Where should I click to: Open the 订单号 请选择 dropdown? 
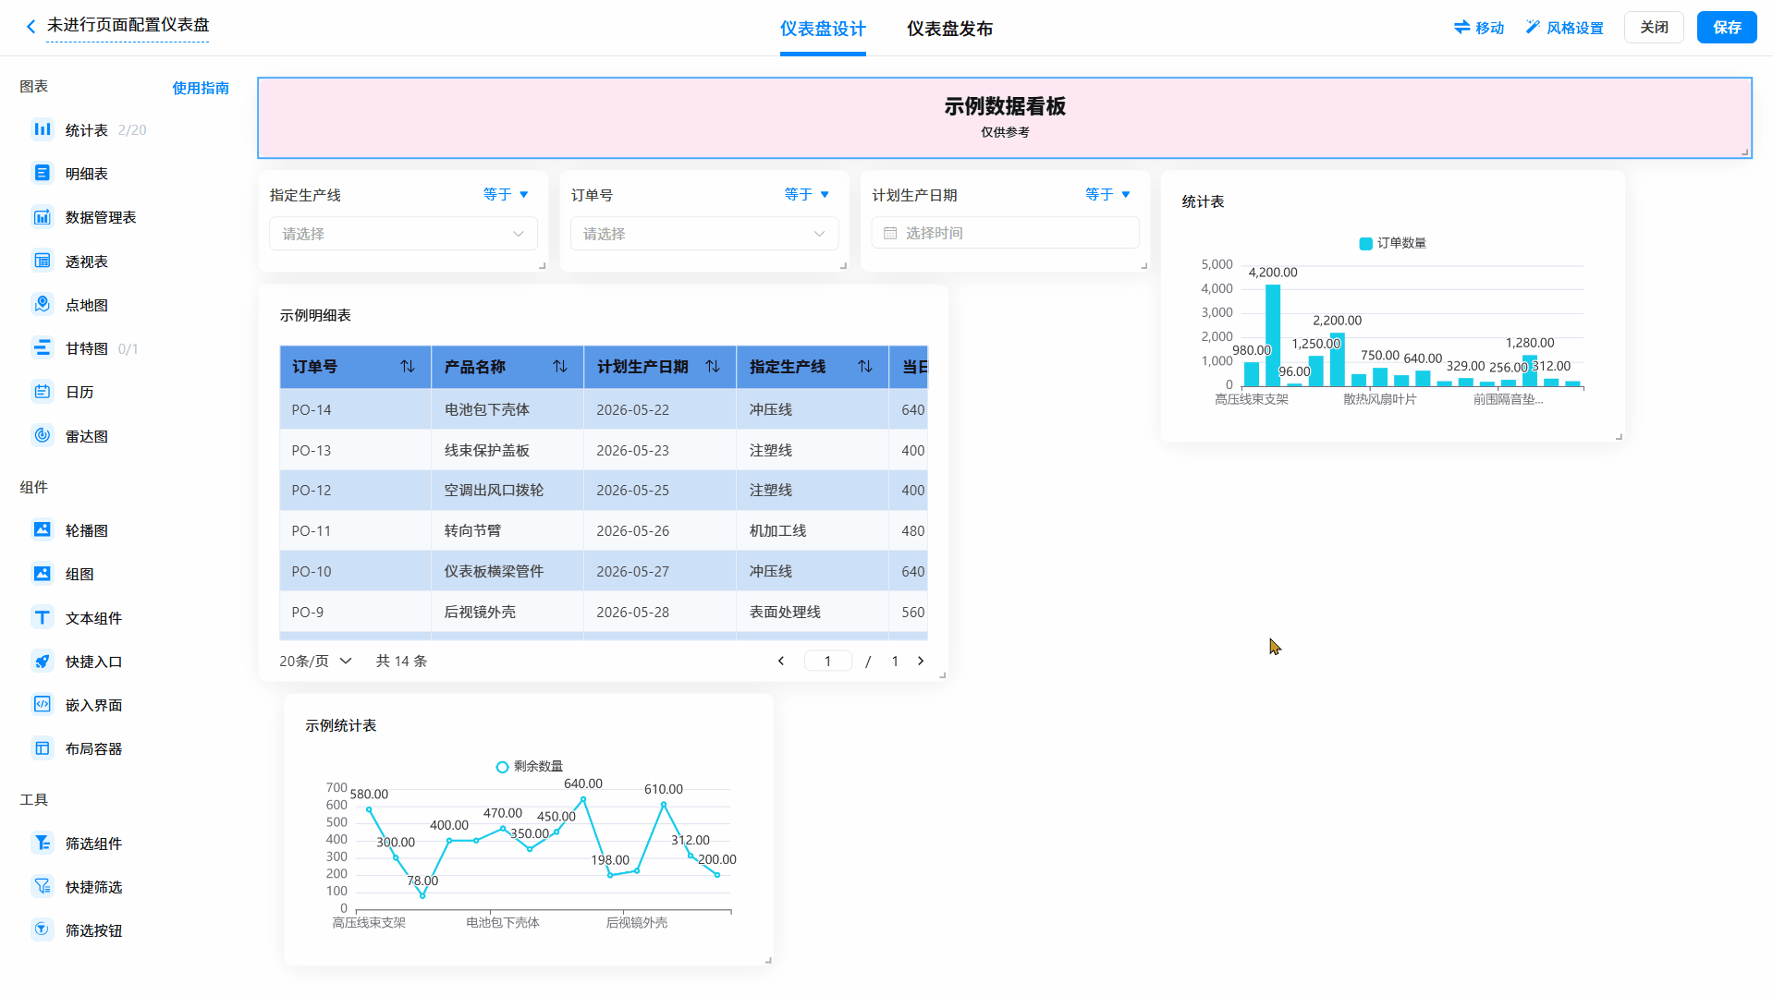(x=704, y=234)
